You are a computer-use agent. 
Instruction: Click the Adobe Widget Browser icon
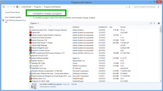[x=30, y=48]
